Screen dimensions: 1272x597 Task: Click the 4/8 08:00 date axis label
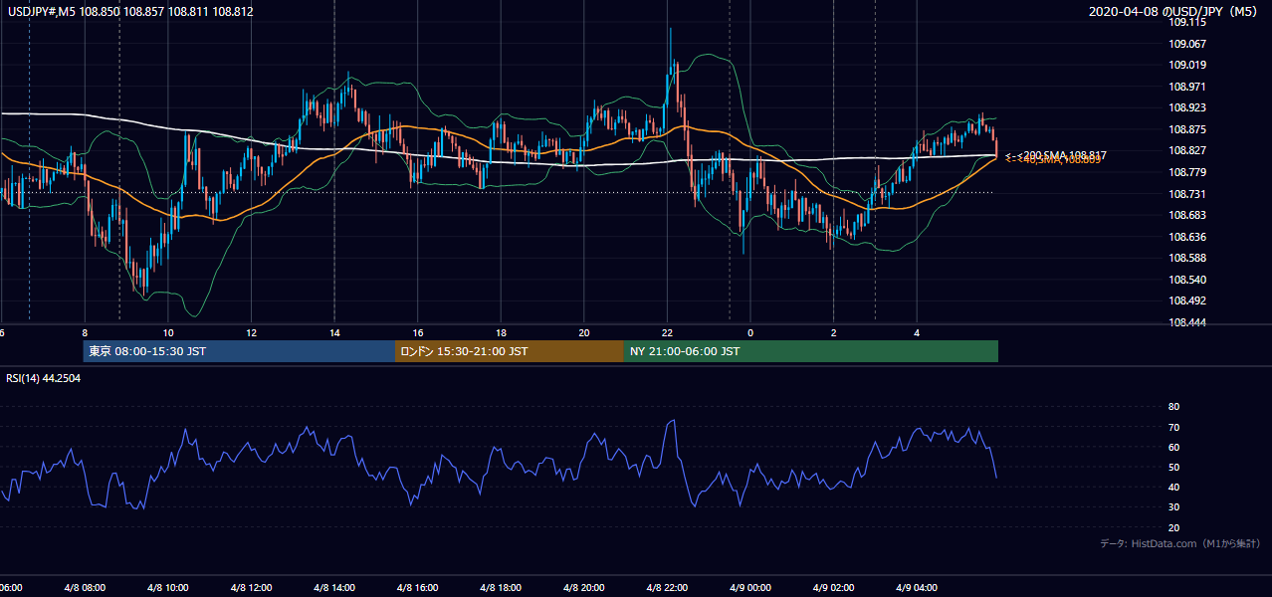coord(85,588)
